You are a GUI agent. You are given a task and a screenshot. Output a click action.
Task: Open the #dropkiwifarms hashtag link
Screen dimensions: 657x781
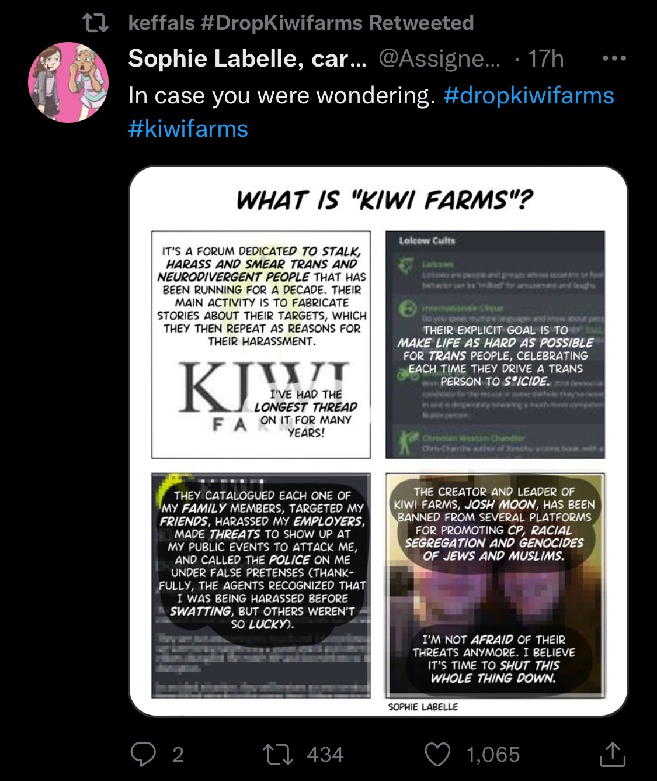[529, 95]
